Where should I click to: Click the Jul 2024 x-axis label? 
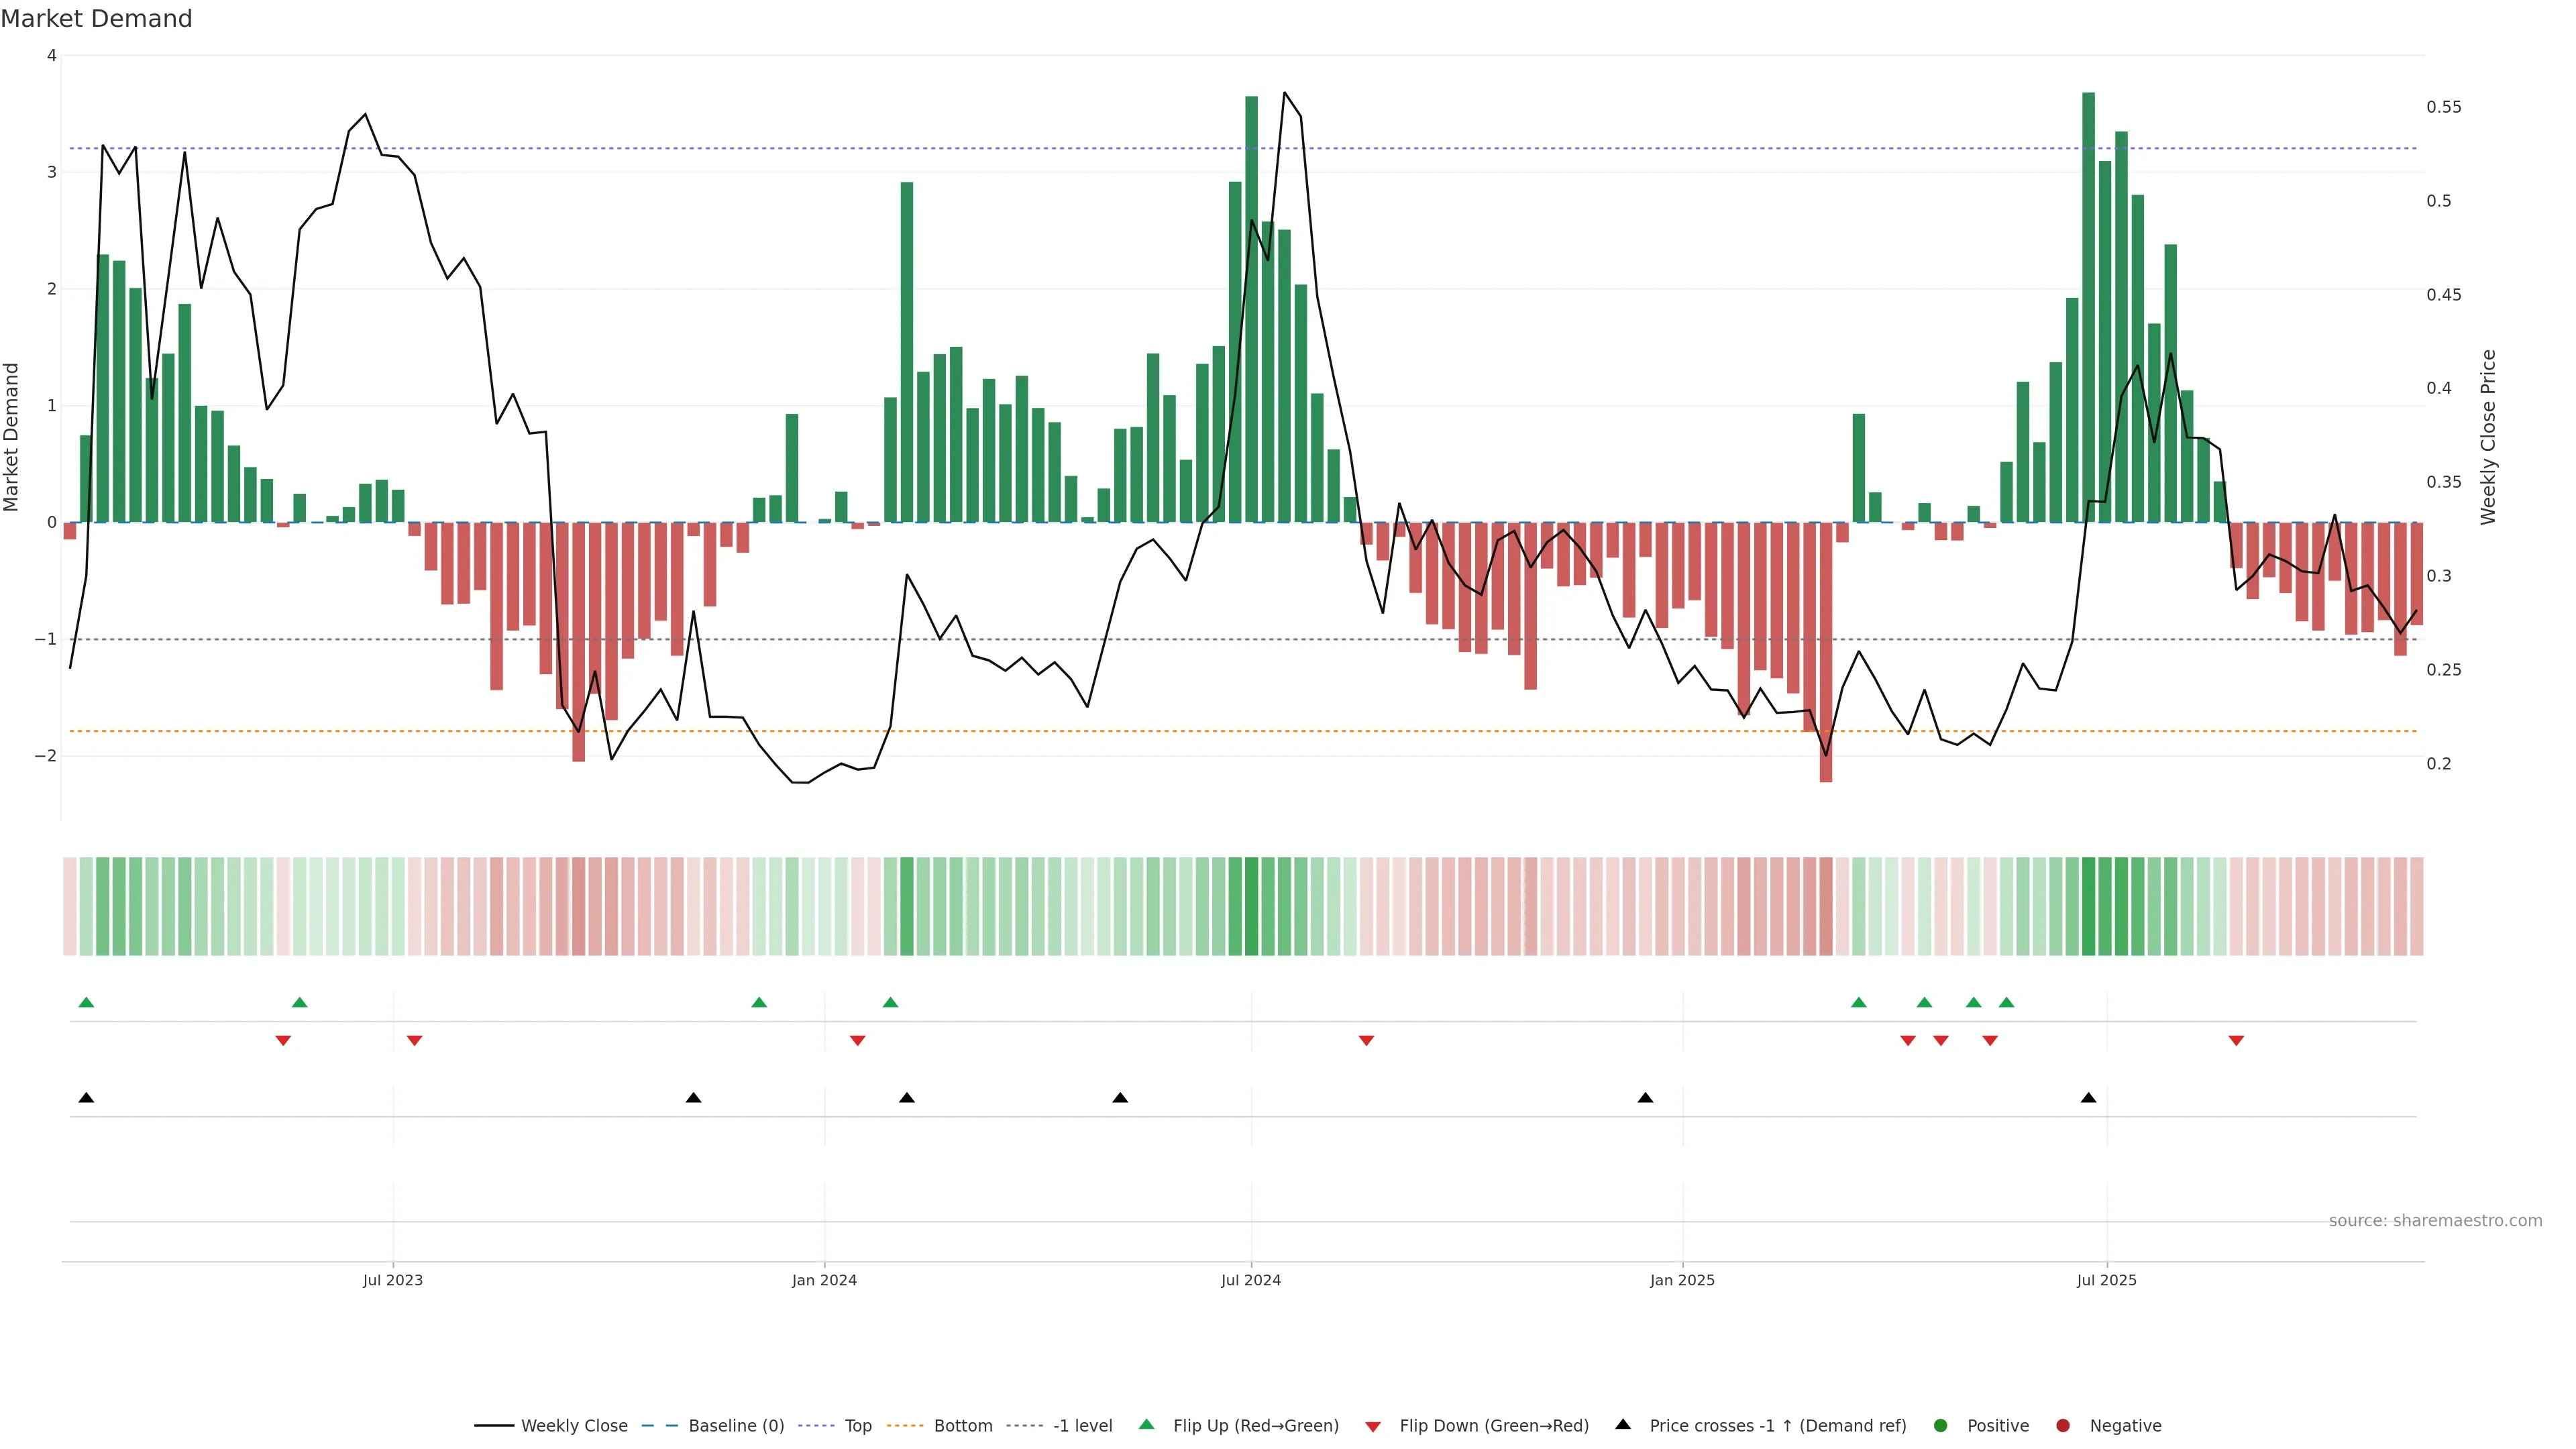click(x=1251, y=1281)
